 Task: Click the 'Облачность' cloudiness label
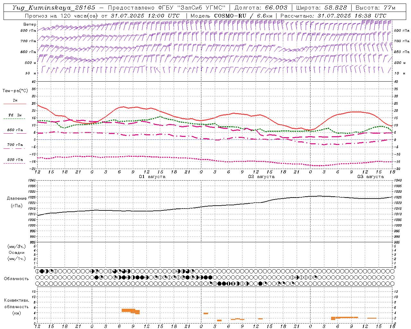click(16, 279)
